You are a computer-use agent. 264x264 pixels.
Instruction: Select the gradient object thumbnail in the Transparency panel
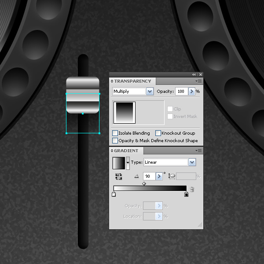(125, 113)
